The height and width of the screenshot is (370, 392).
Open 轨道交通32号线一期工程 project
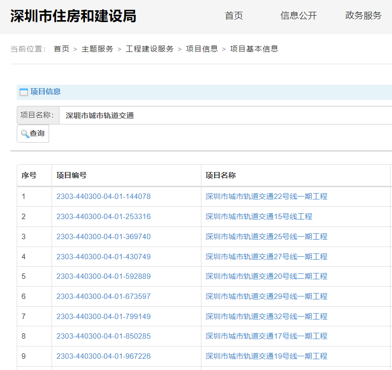266,317
